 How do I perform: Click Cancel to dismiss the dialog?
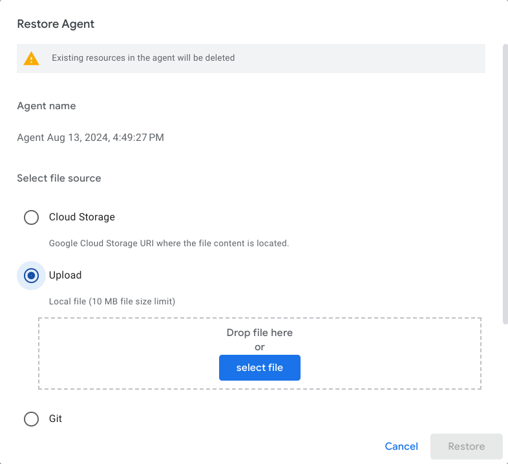401,446
